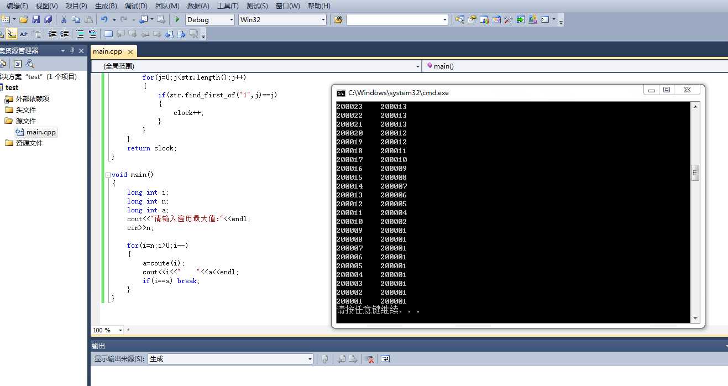The image size is (728, 386).
Task: Cut selection with the scissors icon
Action: tap(64, 19)
